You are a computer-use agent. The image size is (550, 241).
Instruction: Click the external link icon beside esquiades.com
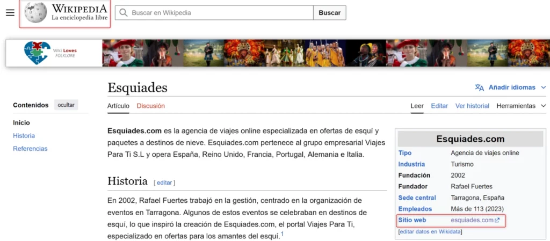coord(497,220)
